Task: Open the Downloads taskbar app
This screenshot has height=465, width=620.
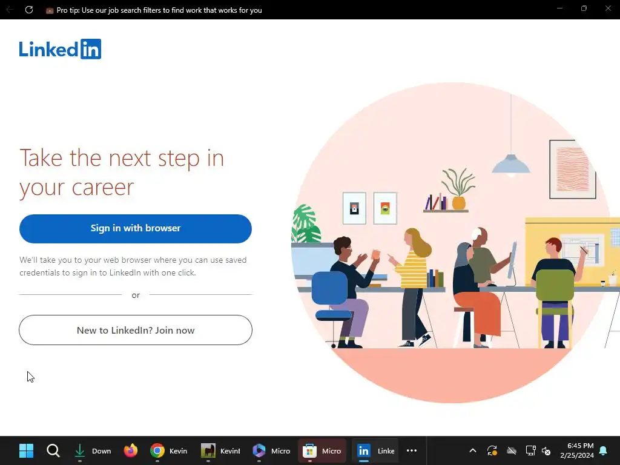Action: [x=93, y=450]
